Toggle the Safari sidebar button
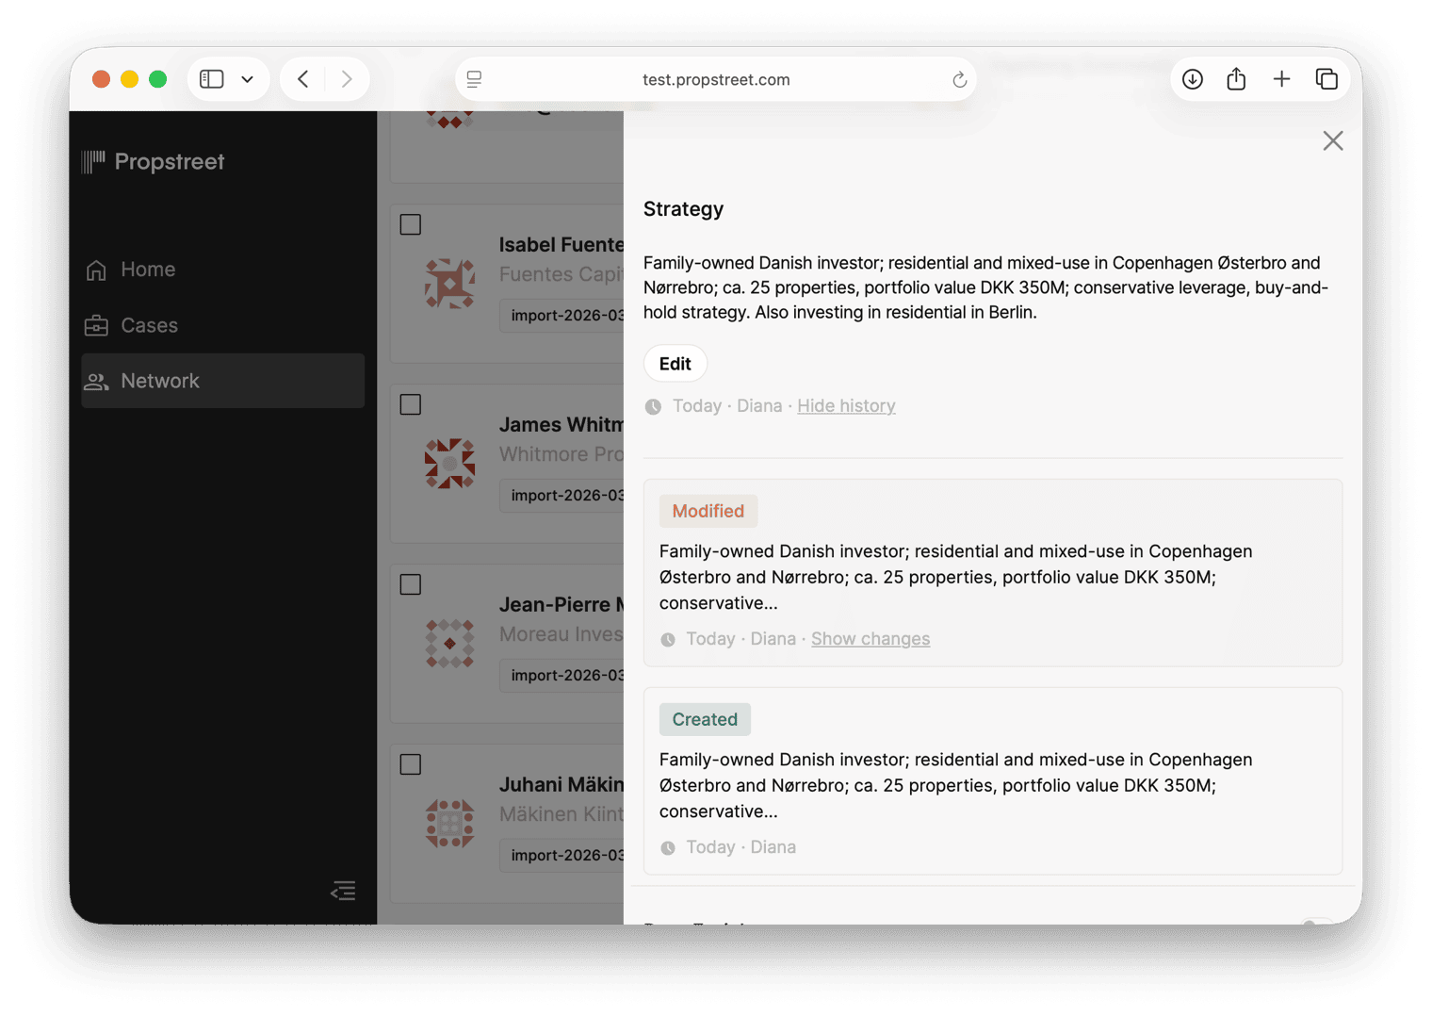Viewport: 1432px width, 1016px height. click(212, 79)
